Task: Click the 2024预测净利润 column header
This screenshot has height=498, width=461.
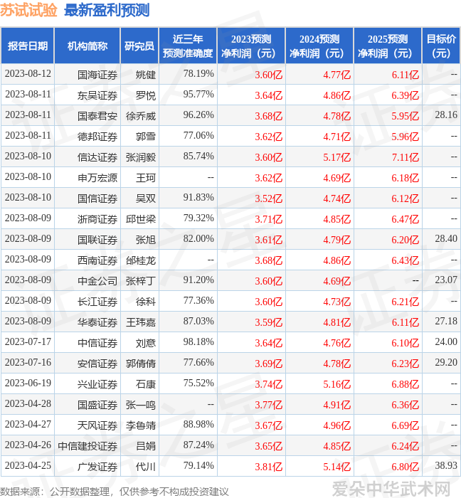Action: click(x=319, y=46)
